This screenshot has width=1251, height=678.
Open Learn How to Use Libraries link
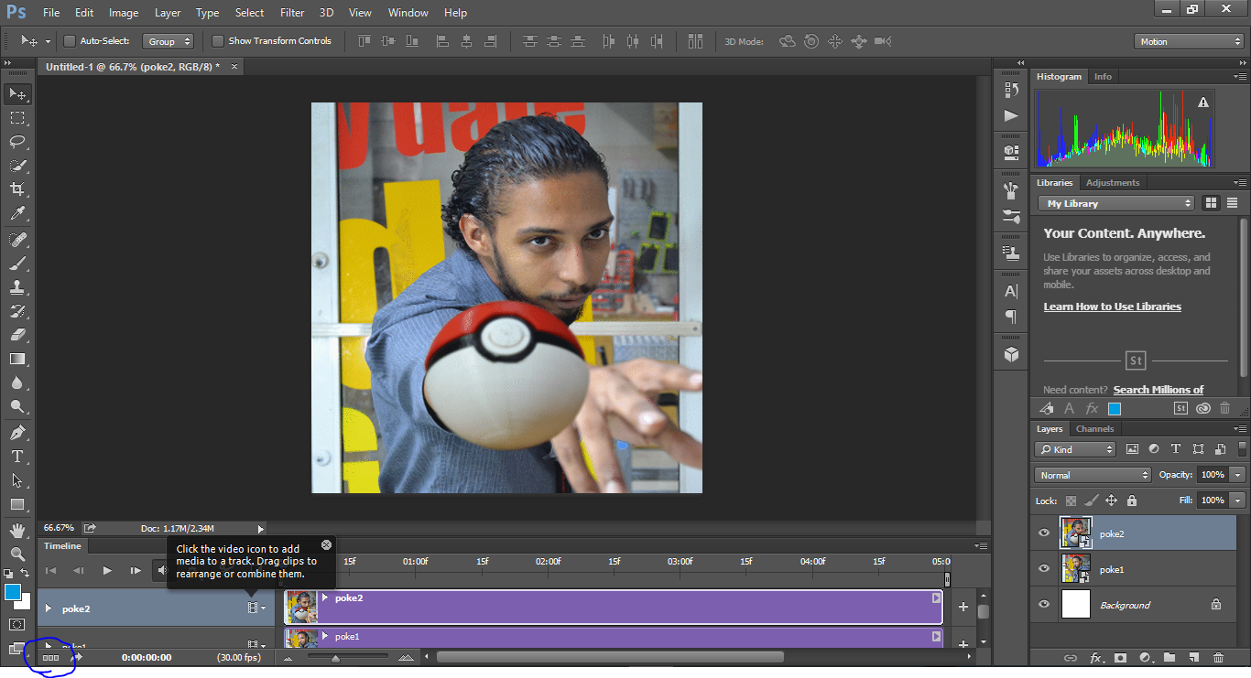pyautogui.click(x=1112, y=307)
